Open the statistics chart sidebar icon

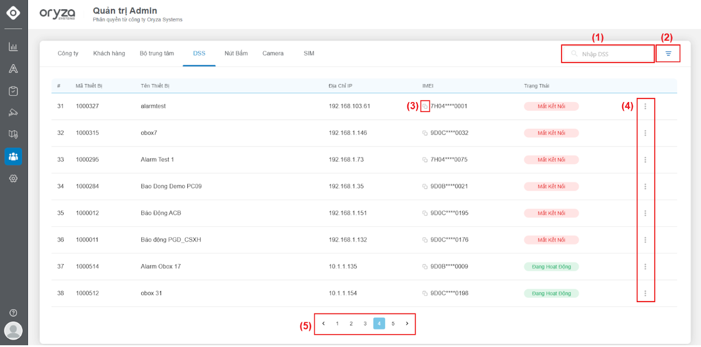[x=13, y=47]
